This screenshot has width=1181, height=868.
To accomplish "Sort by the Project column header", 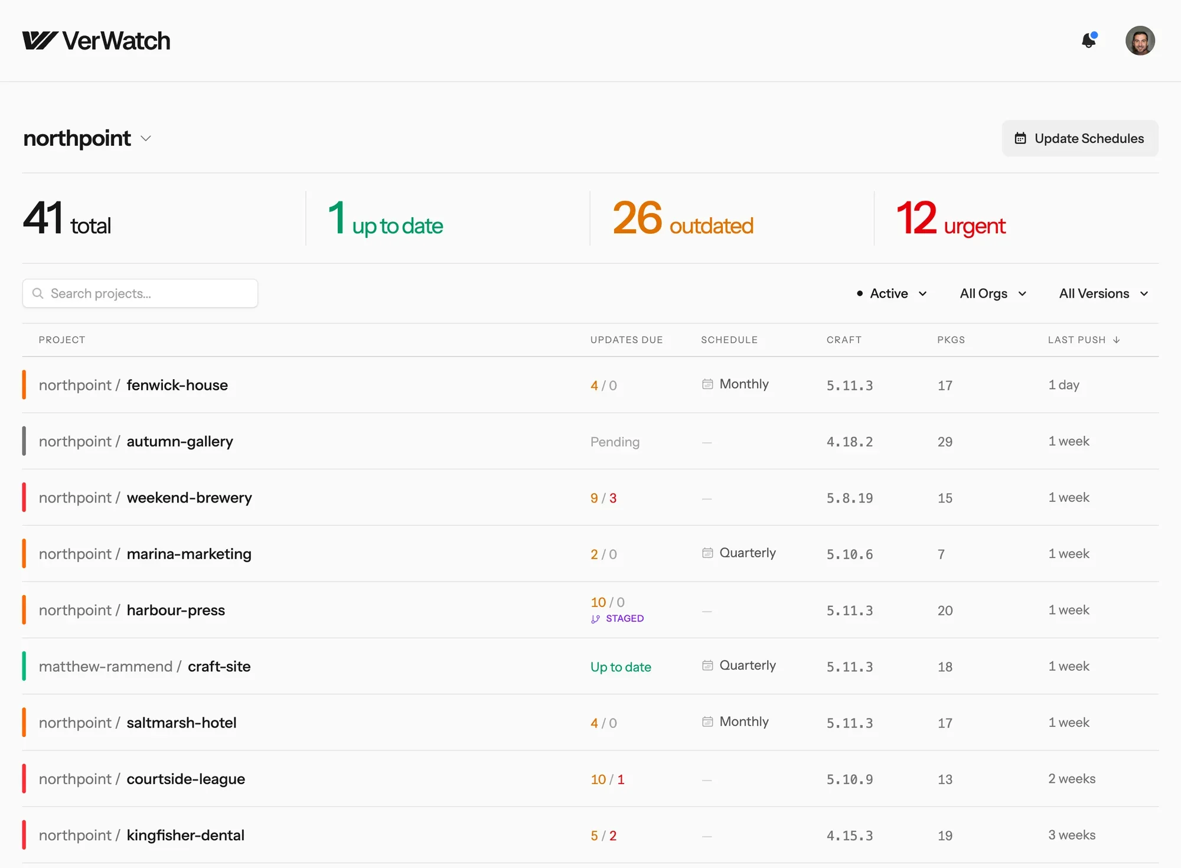I will [62, 340].
